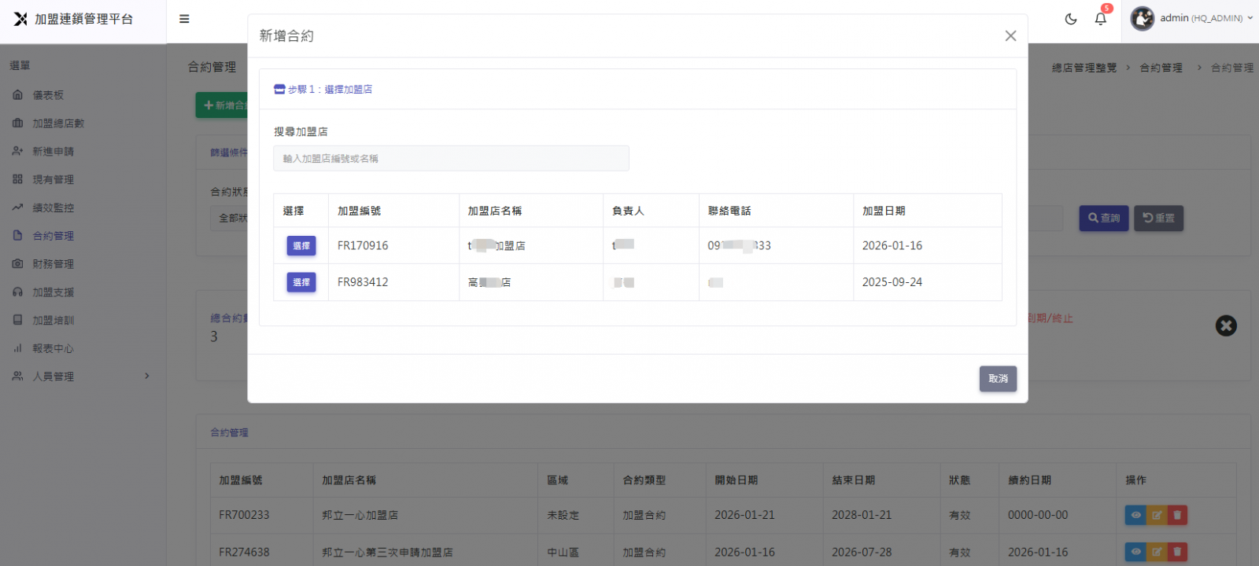Delete contract FR700233 trash icon
The width and height of the screenshot is (1259, 566).
[1177, 516]
